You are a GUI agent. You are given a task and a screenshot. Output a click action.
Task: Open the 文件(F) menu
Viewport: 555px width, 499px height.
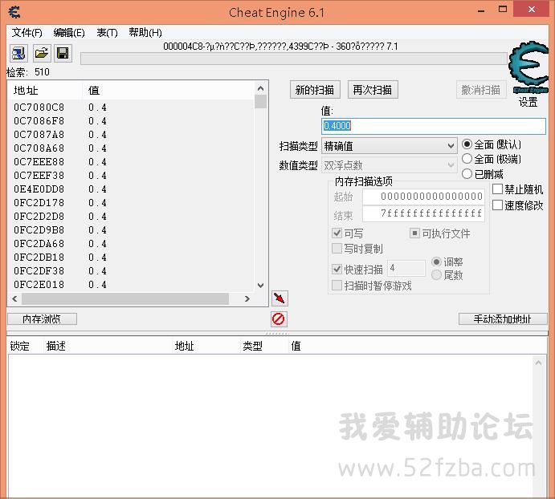point(27,33)
